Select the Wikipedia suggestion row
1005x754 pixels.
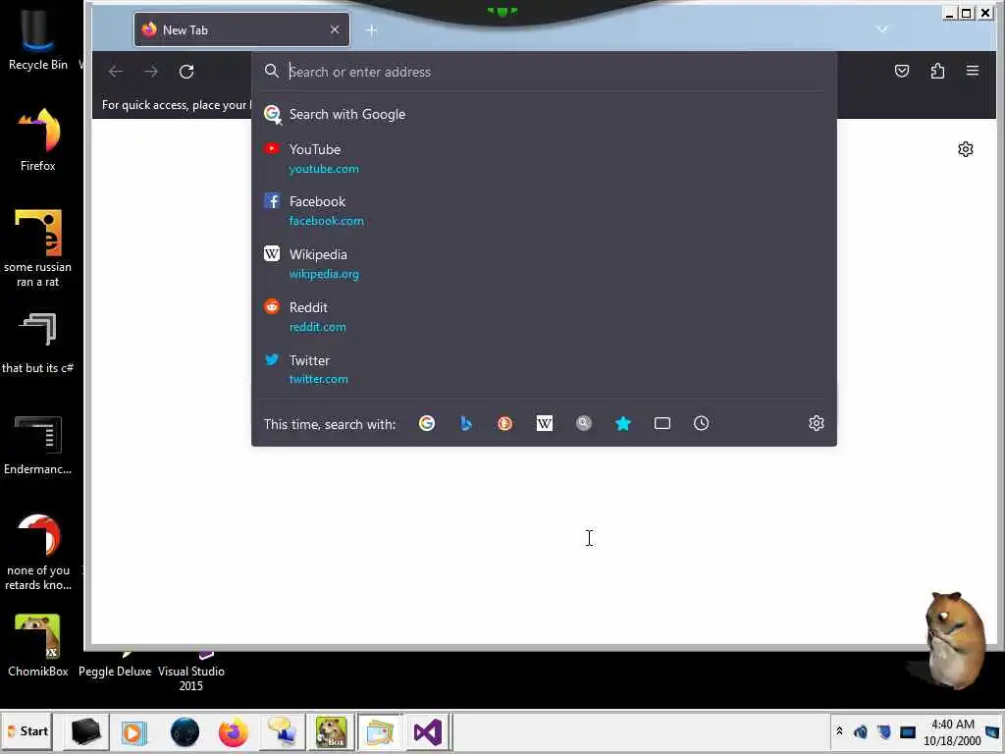(544, 263)
